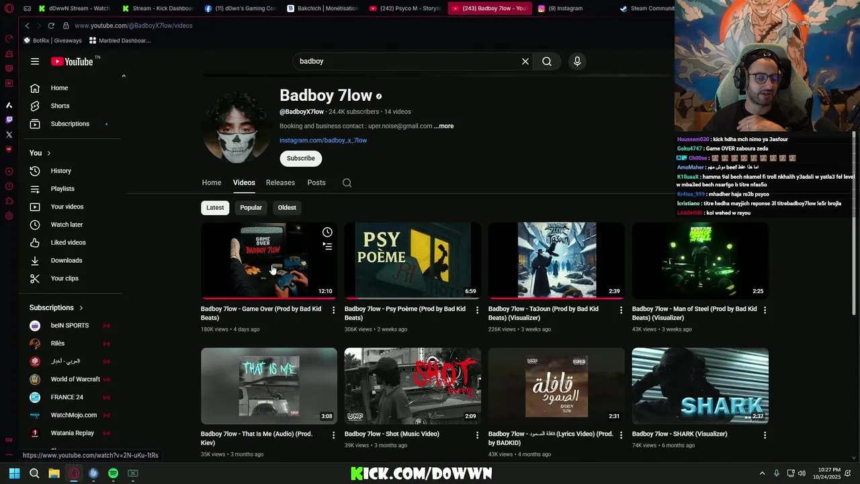Clear the search box with the X icon

[525, 61]
